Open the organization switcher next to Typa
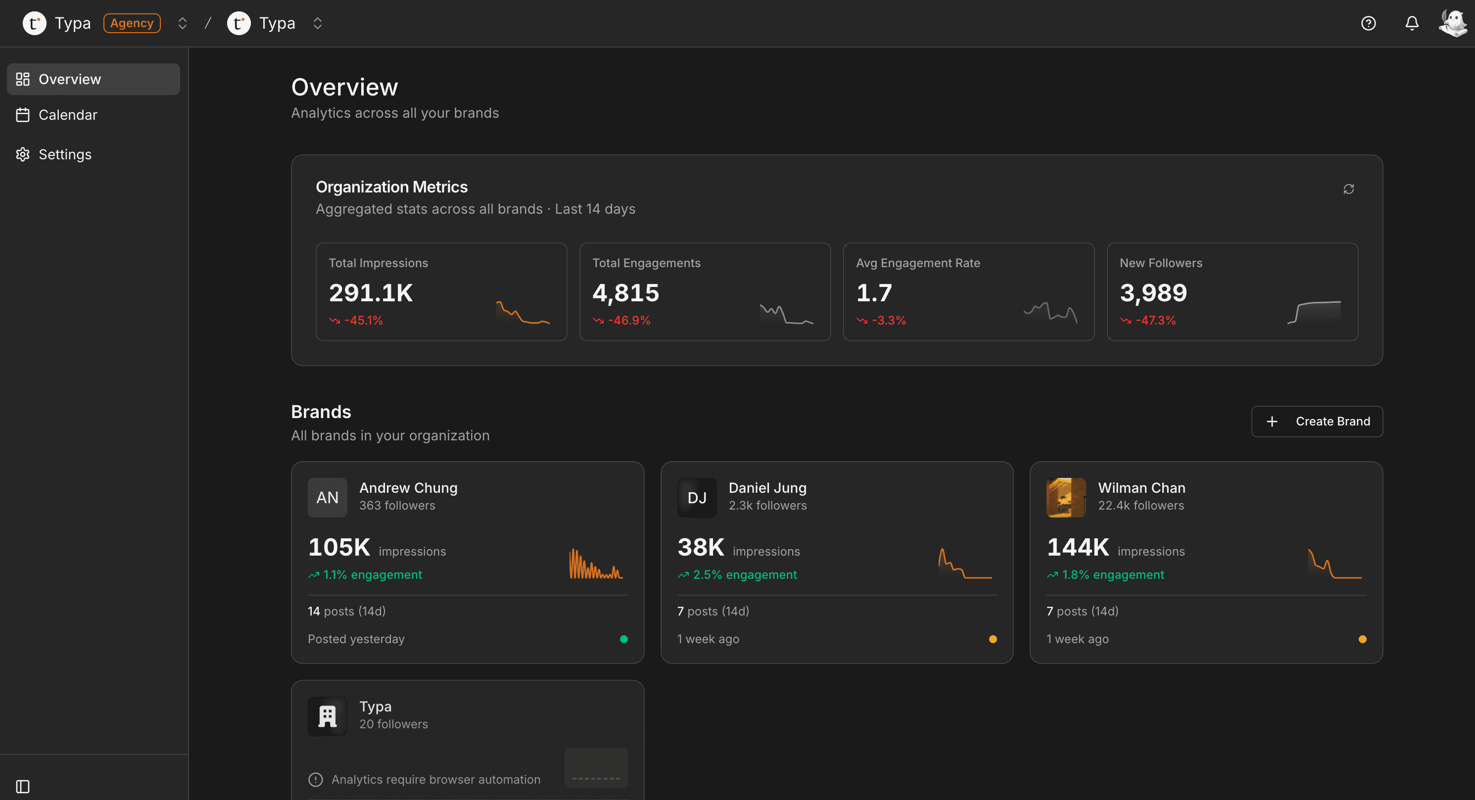Screen dimensions: 1475x800 (182, 23)
